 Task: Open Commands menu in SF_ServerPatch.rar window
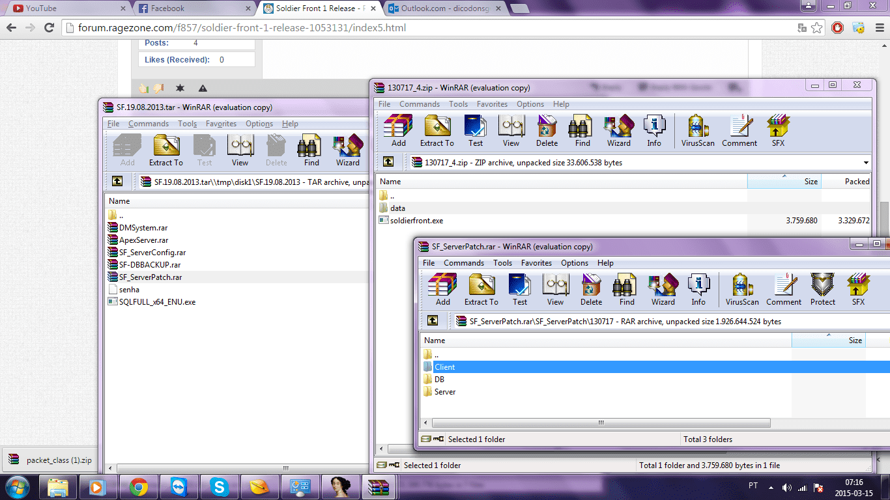pyautogui.click(x=464, y=263)
